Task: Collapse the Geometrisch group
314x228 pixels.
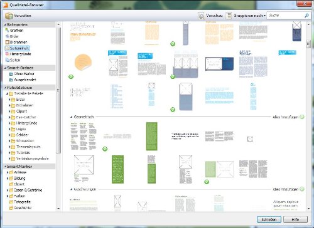Action: [71, 117]
